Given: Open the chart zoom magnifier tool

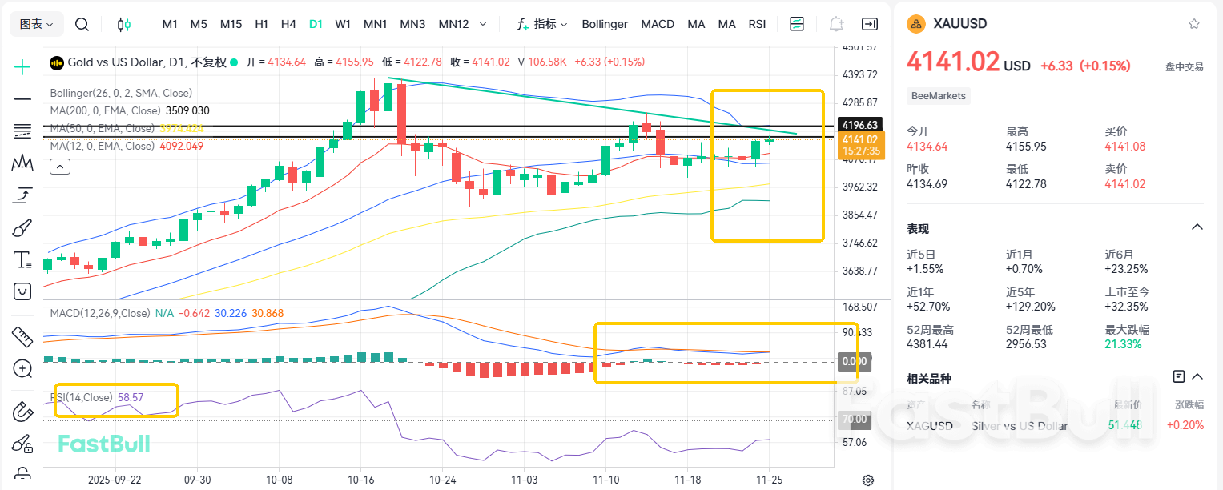Looking at the screenshot, I should pos(22,369).
